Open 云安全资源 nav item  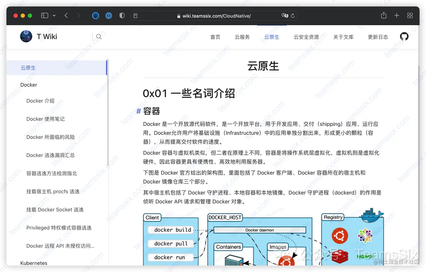[306, 37]
